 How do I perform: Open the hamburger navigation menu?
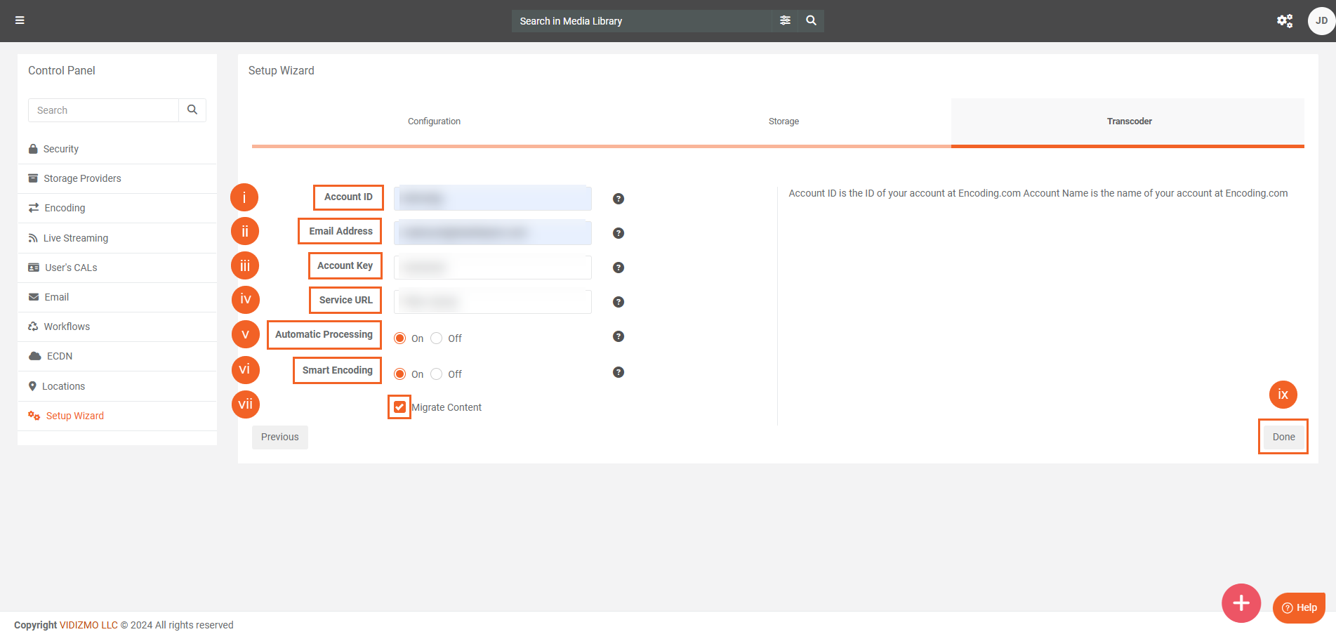tap(20, 20)
